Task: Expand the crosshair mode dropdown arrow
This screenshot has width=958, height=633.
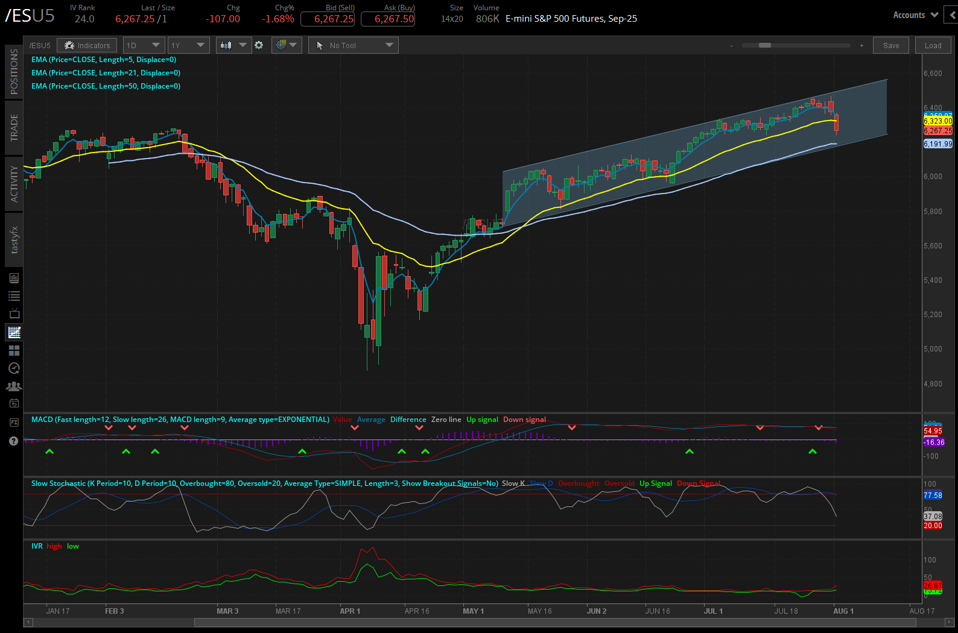Action: 293,45
